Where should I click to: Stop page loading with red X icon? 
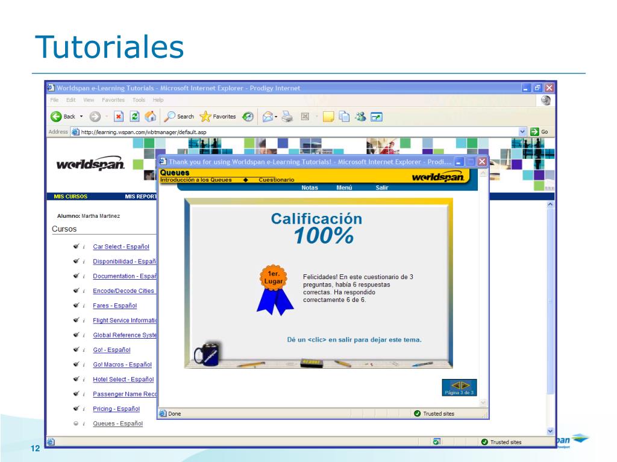(119, 116)
